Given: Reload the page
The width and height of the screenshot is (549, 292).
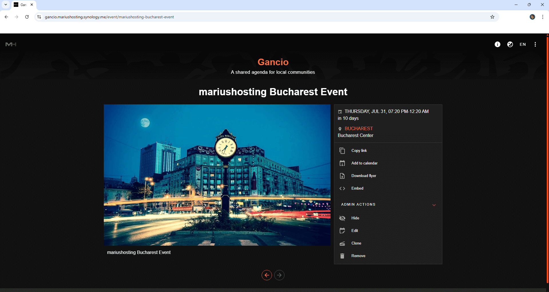Looking at the screenshot, I should [x=27, y=17].
